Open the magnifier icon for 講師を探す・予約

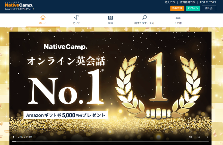(x=144, y=18)
